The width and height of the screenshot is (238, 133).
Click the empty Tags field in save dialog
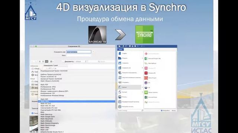click(x=78, y=55)
